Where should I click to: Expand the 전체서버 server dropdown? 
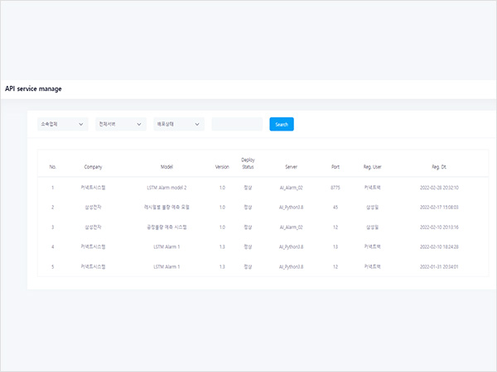point(120,124)
